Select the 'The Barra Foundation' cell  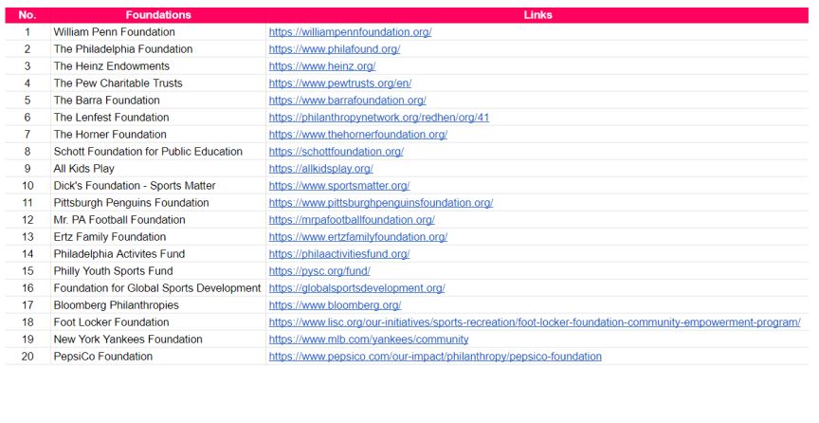158,101
